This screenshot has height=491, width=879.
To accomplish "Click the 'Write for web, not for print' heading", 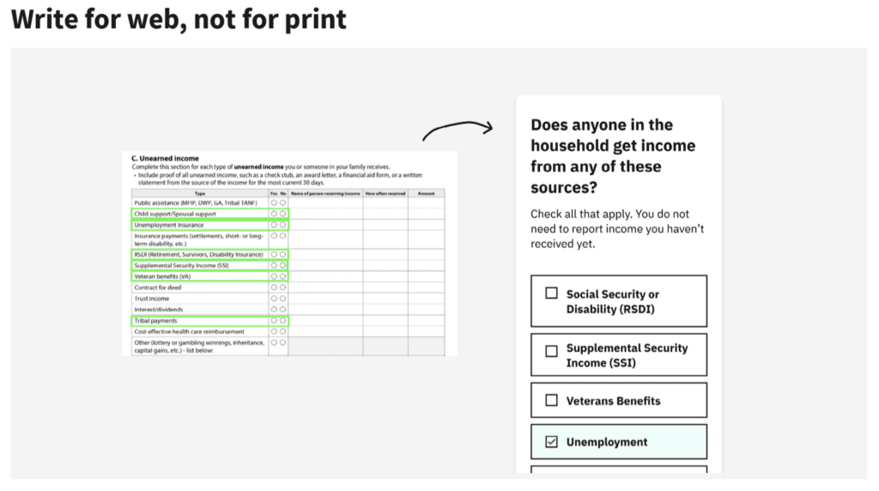I will [179, 19].
